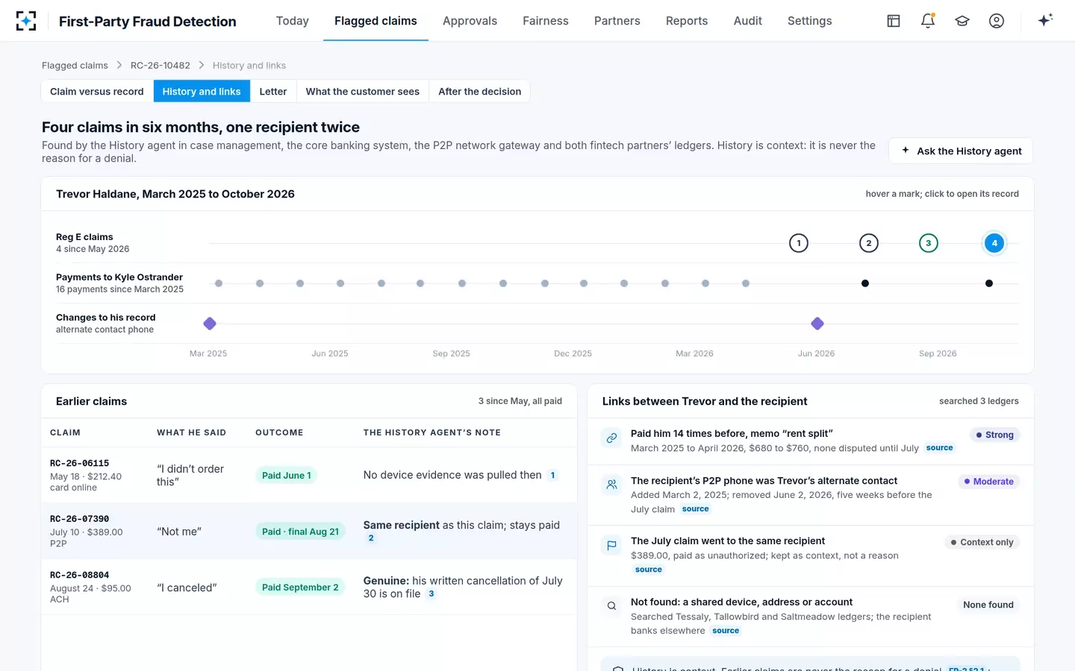1075x671 pixels.
Task: Open claim RC-26-07390 row
Action: pyautogui.click(x=309, y=531)
